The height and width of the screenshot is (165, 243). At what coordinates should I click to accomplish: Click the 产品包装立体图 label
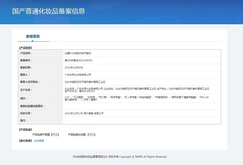77,135
